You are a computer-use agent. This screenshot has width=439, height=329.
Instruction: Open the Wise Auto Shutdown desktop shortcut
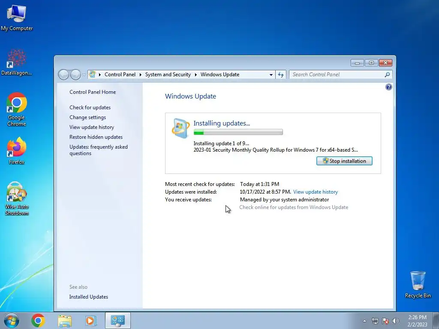click(x=17, y=198)
